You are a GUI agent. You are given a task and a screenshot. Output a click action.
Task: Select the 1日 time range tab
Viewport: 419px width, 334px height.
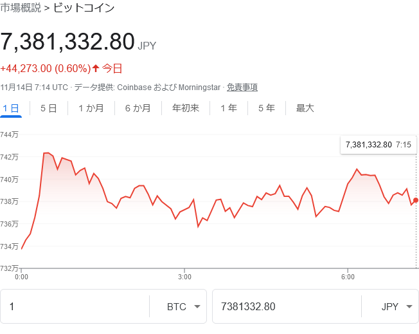[11, 108]
